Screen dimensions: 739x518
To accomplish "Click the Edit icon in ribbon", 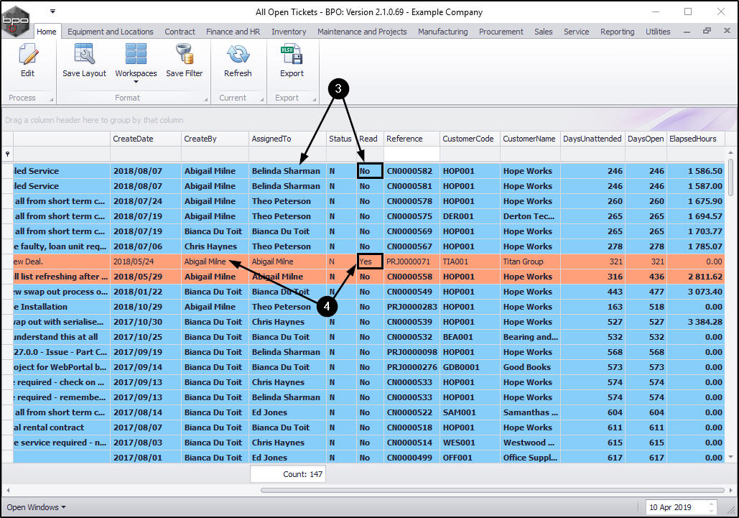I will point(27,56).
